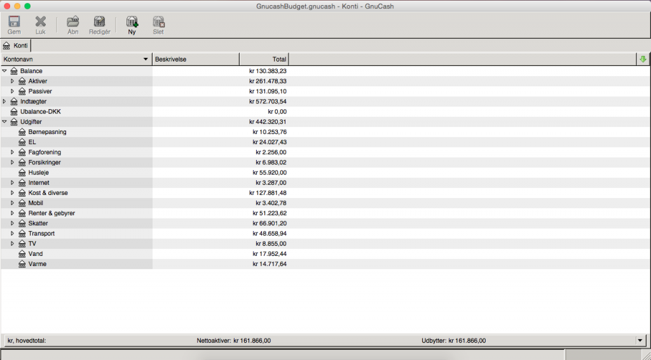Click the Aktiver total kr 261.478,33

268,81
